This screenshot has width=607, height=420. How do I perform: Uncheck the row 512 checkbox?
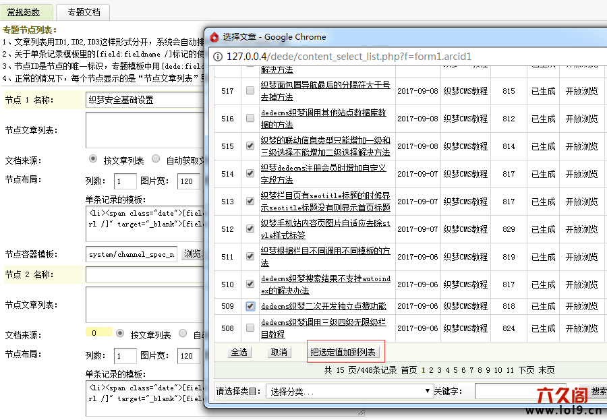tap(250, 229)
